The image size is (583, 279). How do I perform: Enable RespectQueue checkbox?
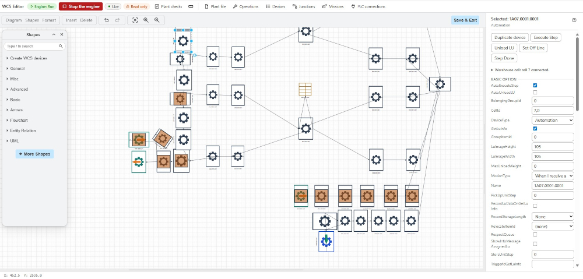click(535, 234)
